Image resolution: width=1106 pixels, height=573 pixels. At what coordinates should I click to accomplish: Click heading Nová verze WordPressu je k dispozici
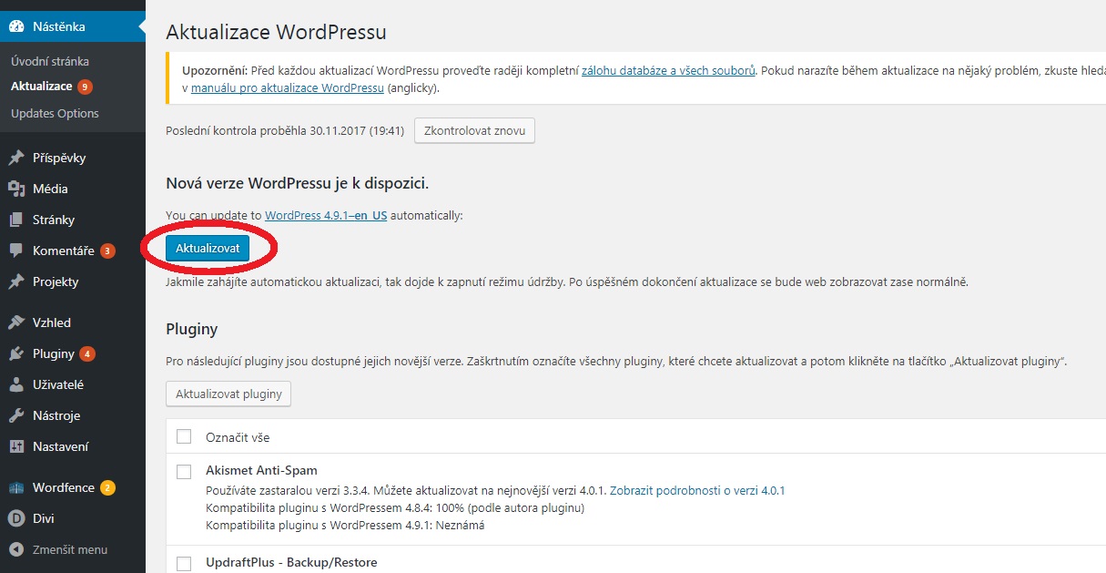pos(297,183)
